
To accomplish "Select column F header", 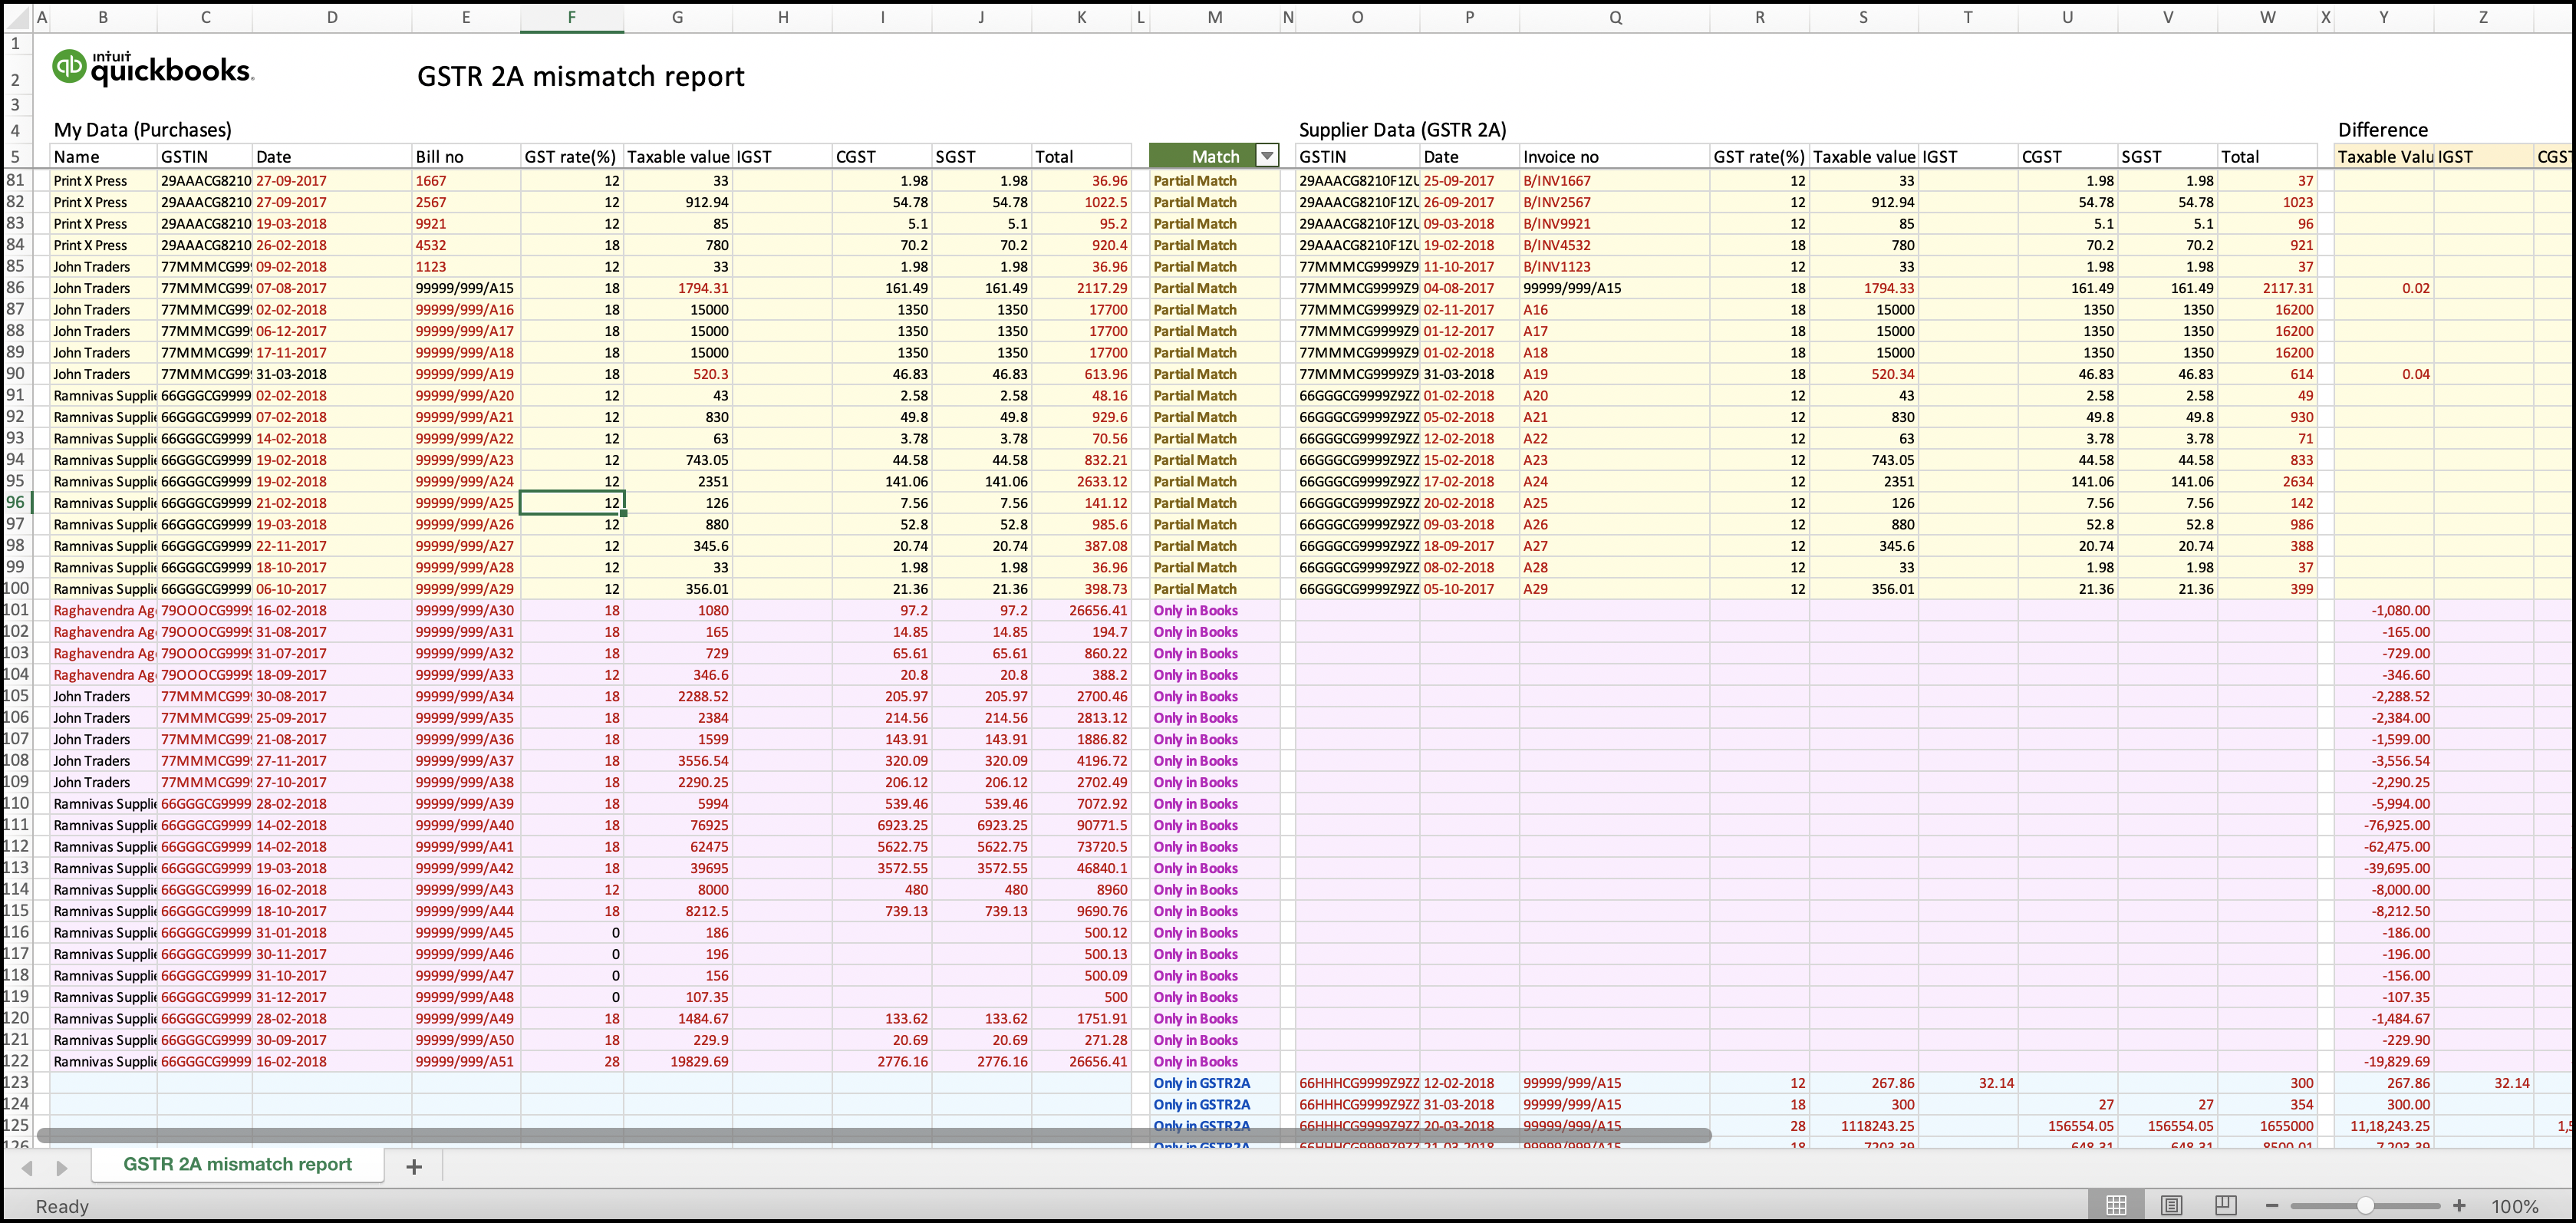I will click(572, 17).
